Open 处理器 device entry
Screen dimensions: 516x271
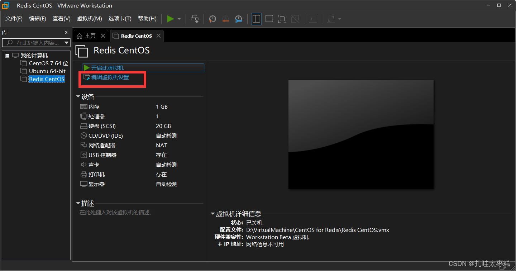[97, 117]
